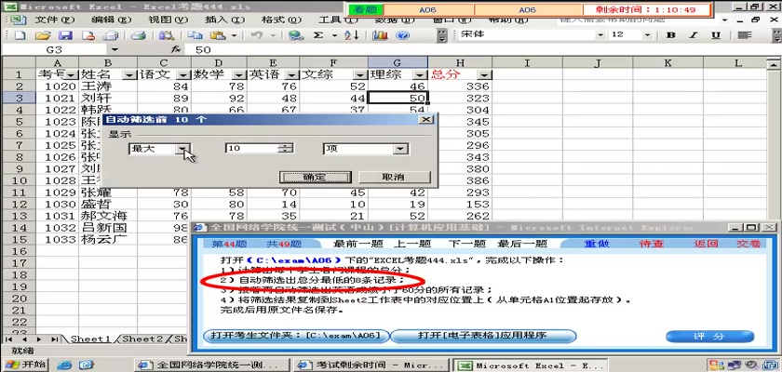Click the Chart Wizard icon

pos(380,35)
